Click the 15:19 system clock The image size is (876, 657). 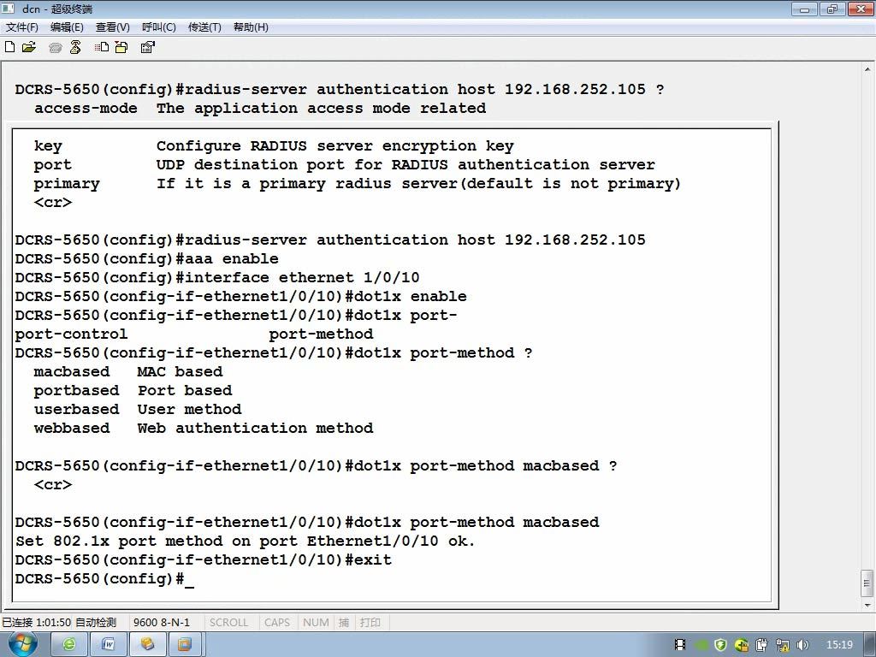click(x=839, y=645)
